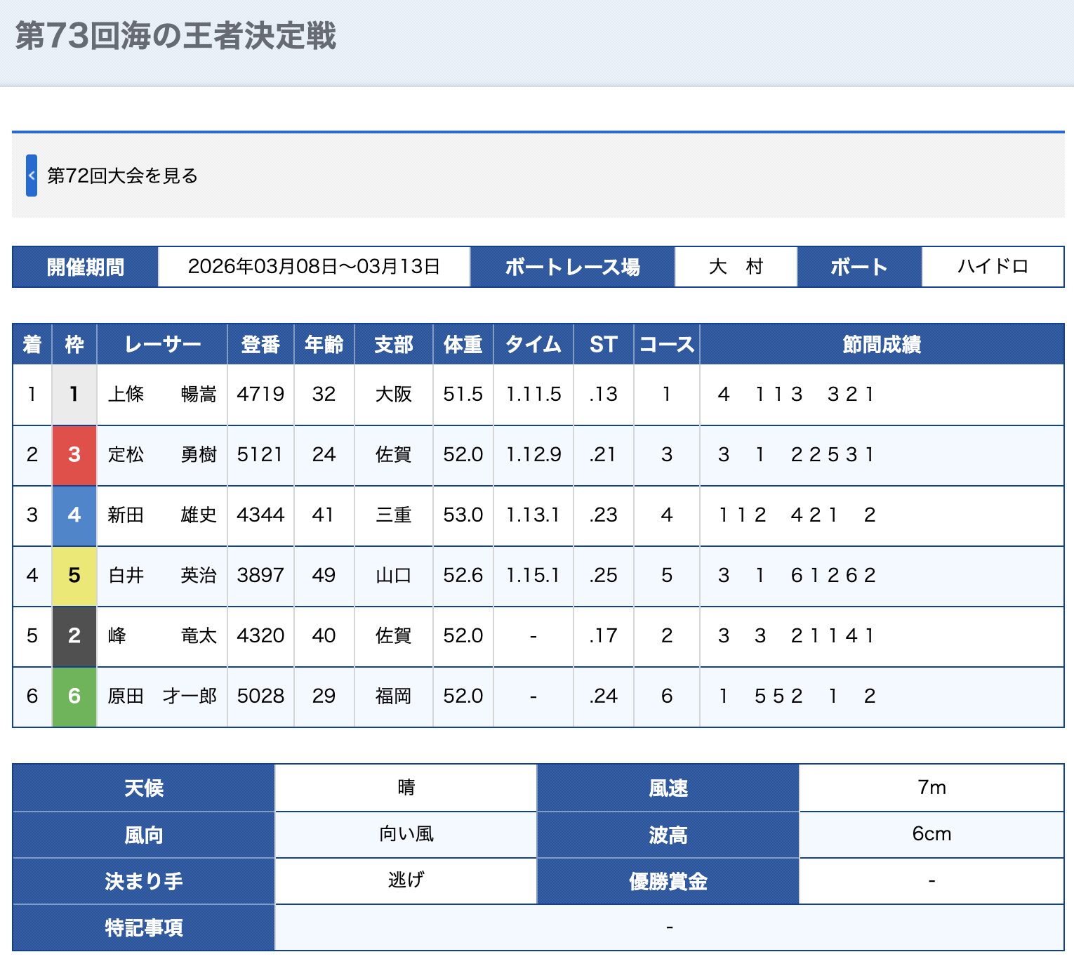The image size is (1074, 959).
Task: Click the レーサー column header
Action: [x=162, y=345]
